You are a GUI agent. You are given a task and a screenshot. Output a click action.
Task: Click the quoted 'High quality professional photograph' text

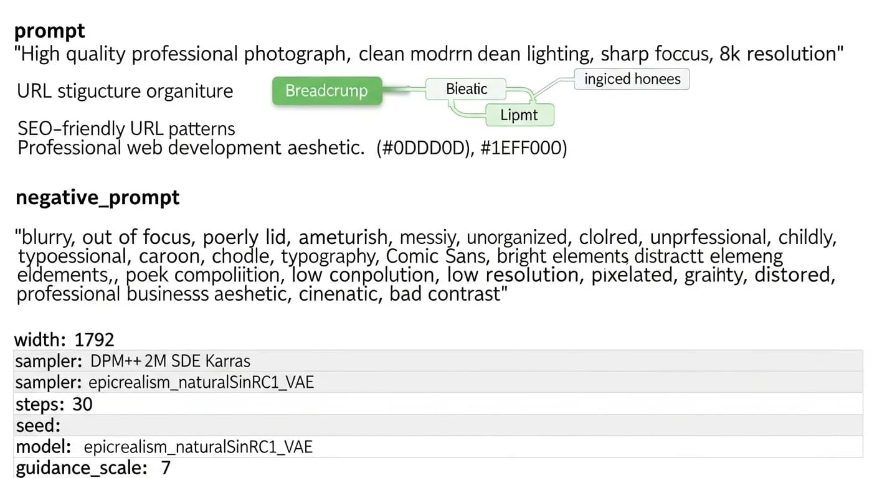181,54
